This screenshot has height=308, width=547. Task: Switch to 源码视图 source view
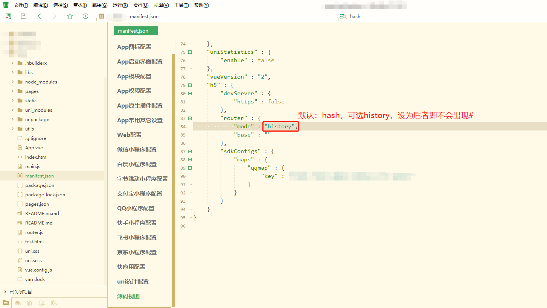click(128, 296)
